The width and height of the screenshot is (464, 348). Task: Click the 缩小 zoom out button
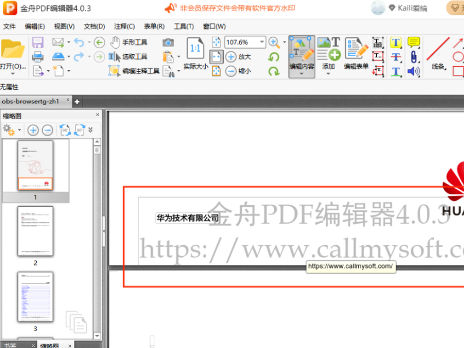[239, 71]
